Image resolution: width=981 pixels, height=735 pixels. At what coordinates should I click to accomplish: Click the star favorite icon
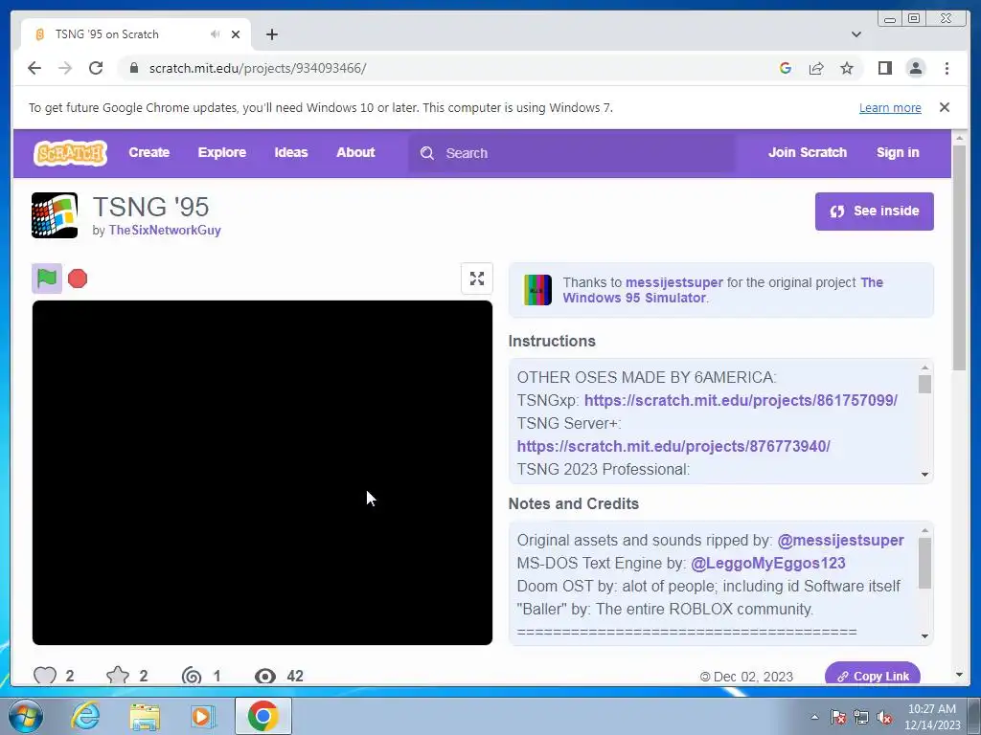point(118,676)
